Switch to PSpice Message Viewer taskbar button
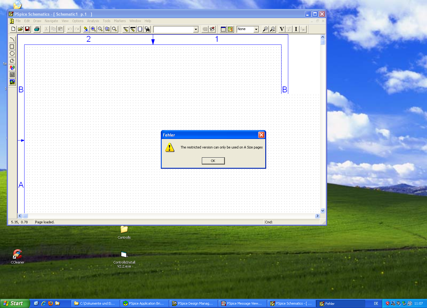 tap(242, 303)
